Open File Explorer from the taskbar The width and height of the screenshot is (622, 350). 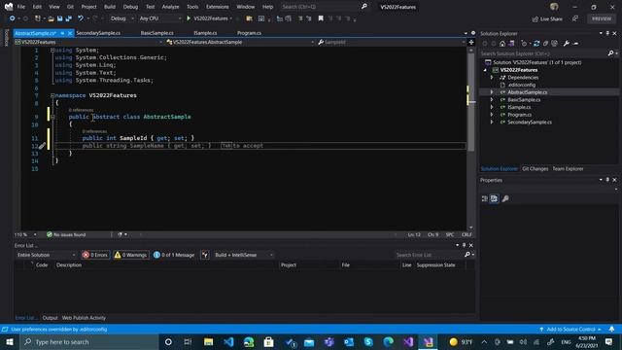[x=209, y=341]
